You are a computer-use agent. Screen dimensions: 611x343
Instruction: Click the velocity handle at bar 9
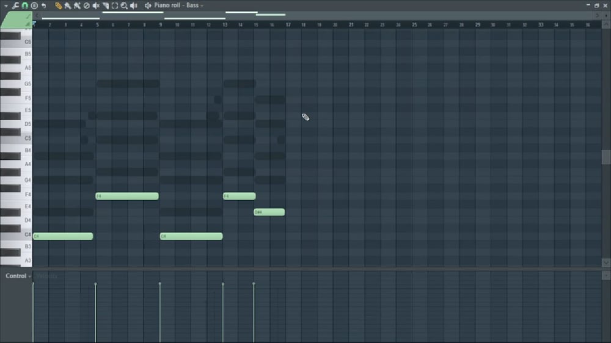(x=159, y=284)
